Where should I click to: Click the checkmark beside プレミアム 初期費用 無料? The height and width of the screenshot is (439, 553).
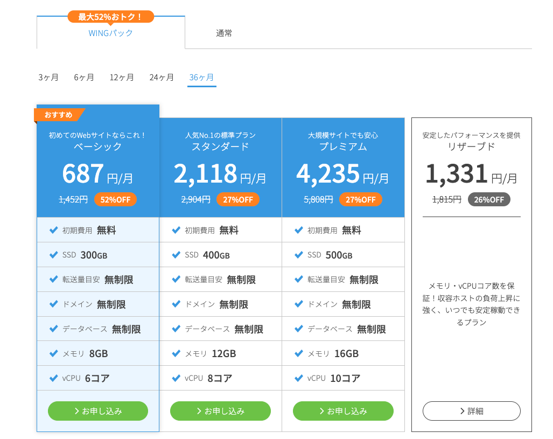coord(299,230)
